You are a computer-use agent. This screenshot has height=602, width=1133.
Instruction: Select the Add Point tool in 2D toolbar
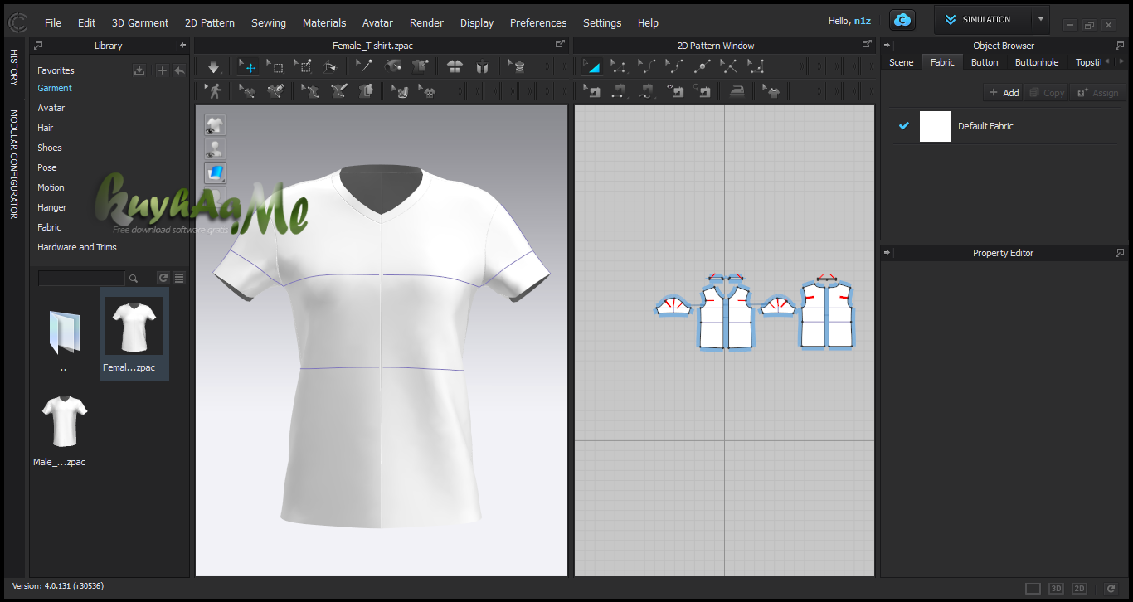coord(703,67)
